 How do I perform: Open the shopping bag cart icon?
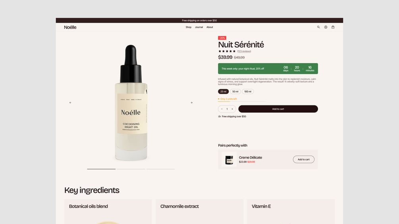click(333, 27)
